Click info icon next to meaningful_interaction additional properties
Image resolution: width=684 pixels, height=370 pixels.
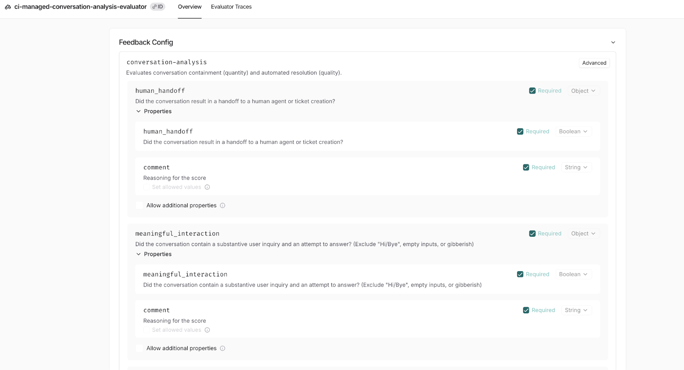pyautogui.click(x=223, y=348)
